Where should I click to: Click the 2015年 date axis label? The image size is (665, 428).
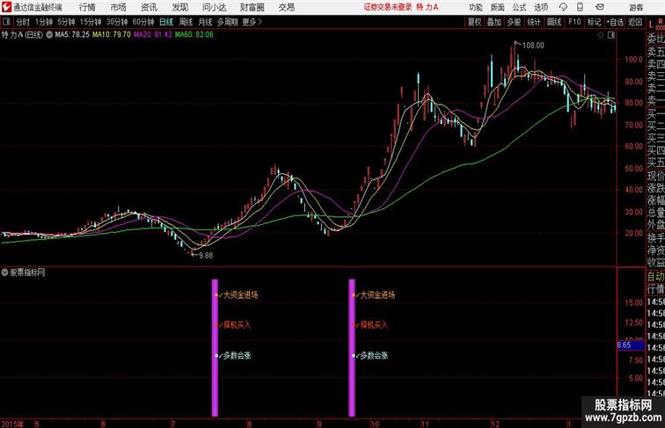pos(12,424)
